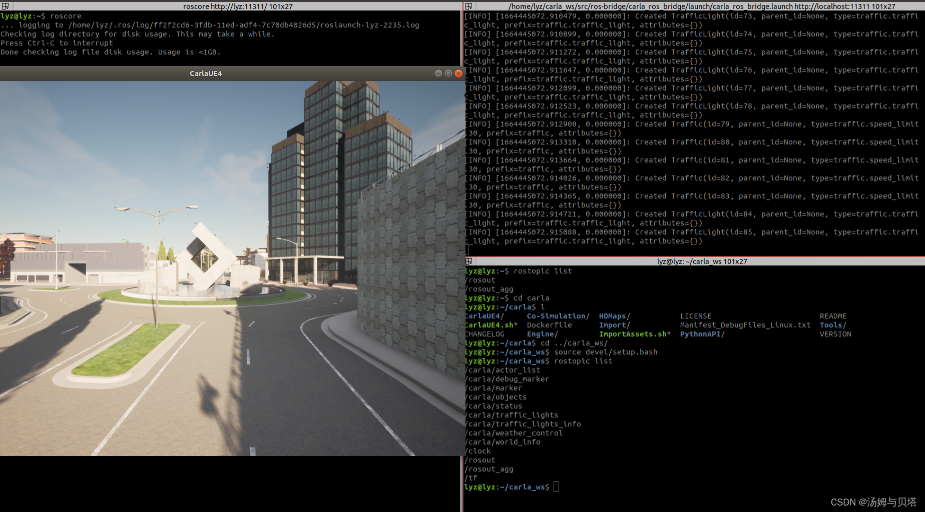Click the /carla/traffic_lights topic line
The image size is (925, 512).
coord(512,415)
